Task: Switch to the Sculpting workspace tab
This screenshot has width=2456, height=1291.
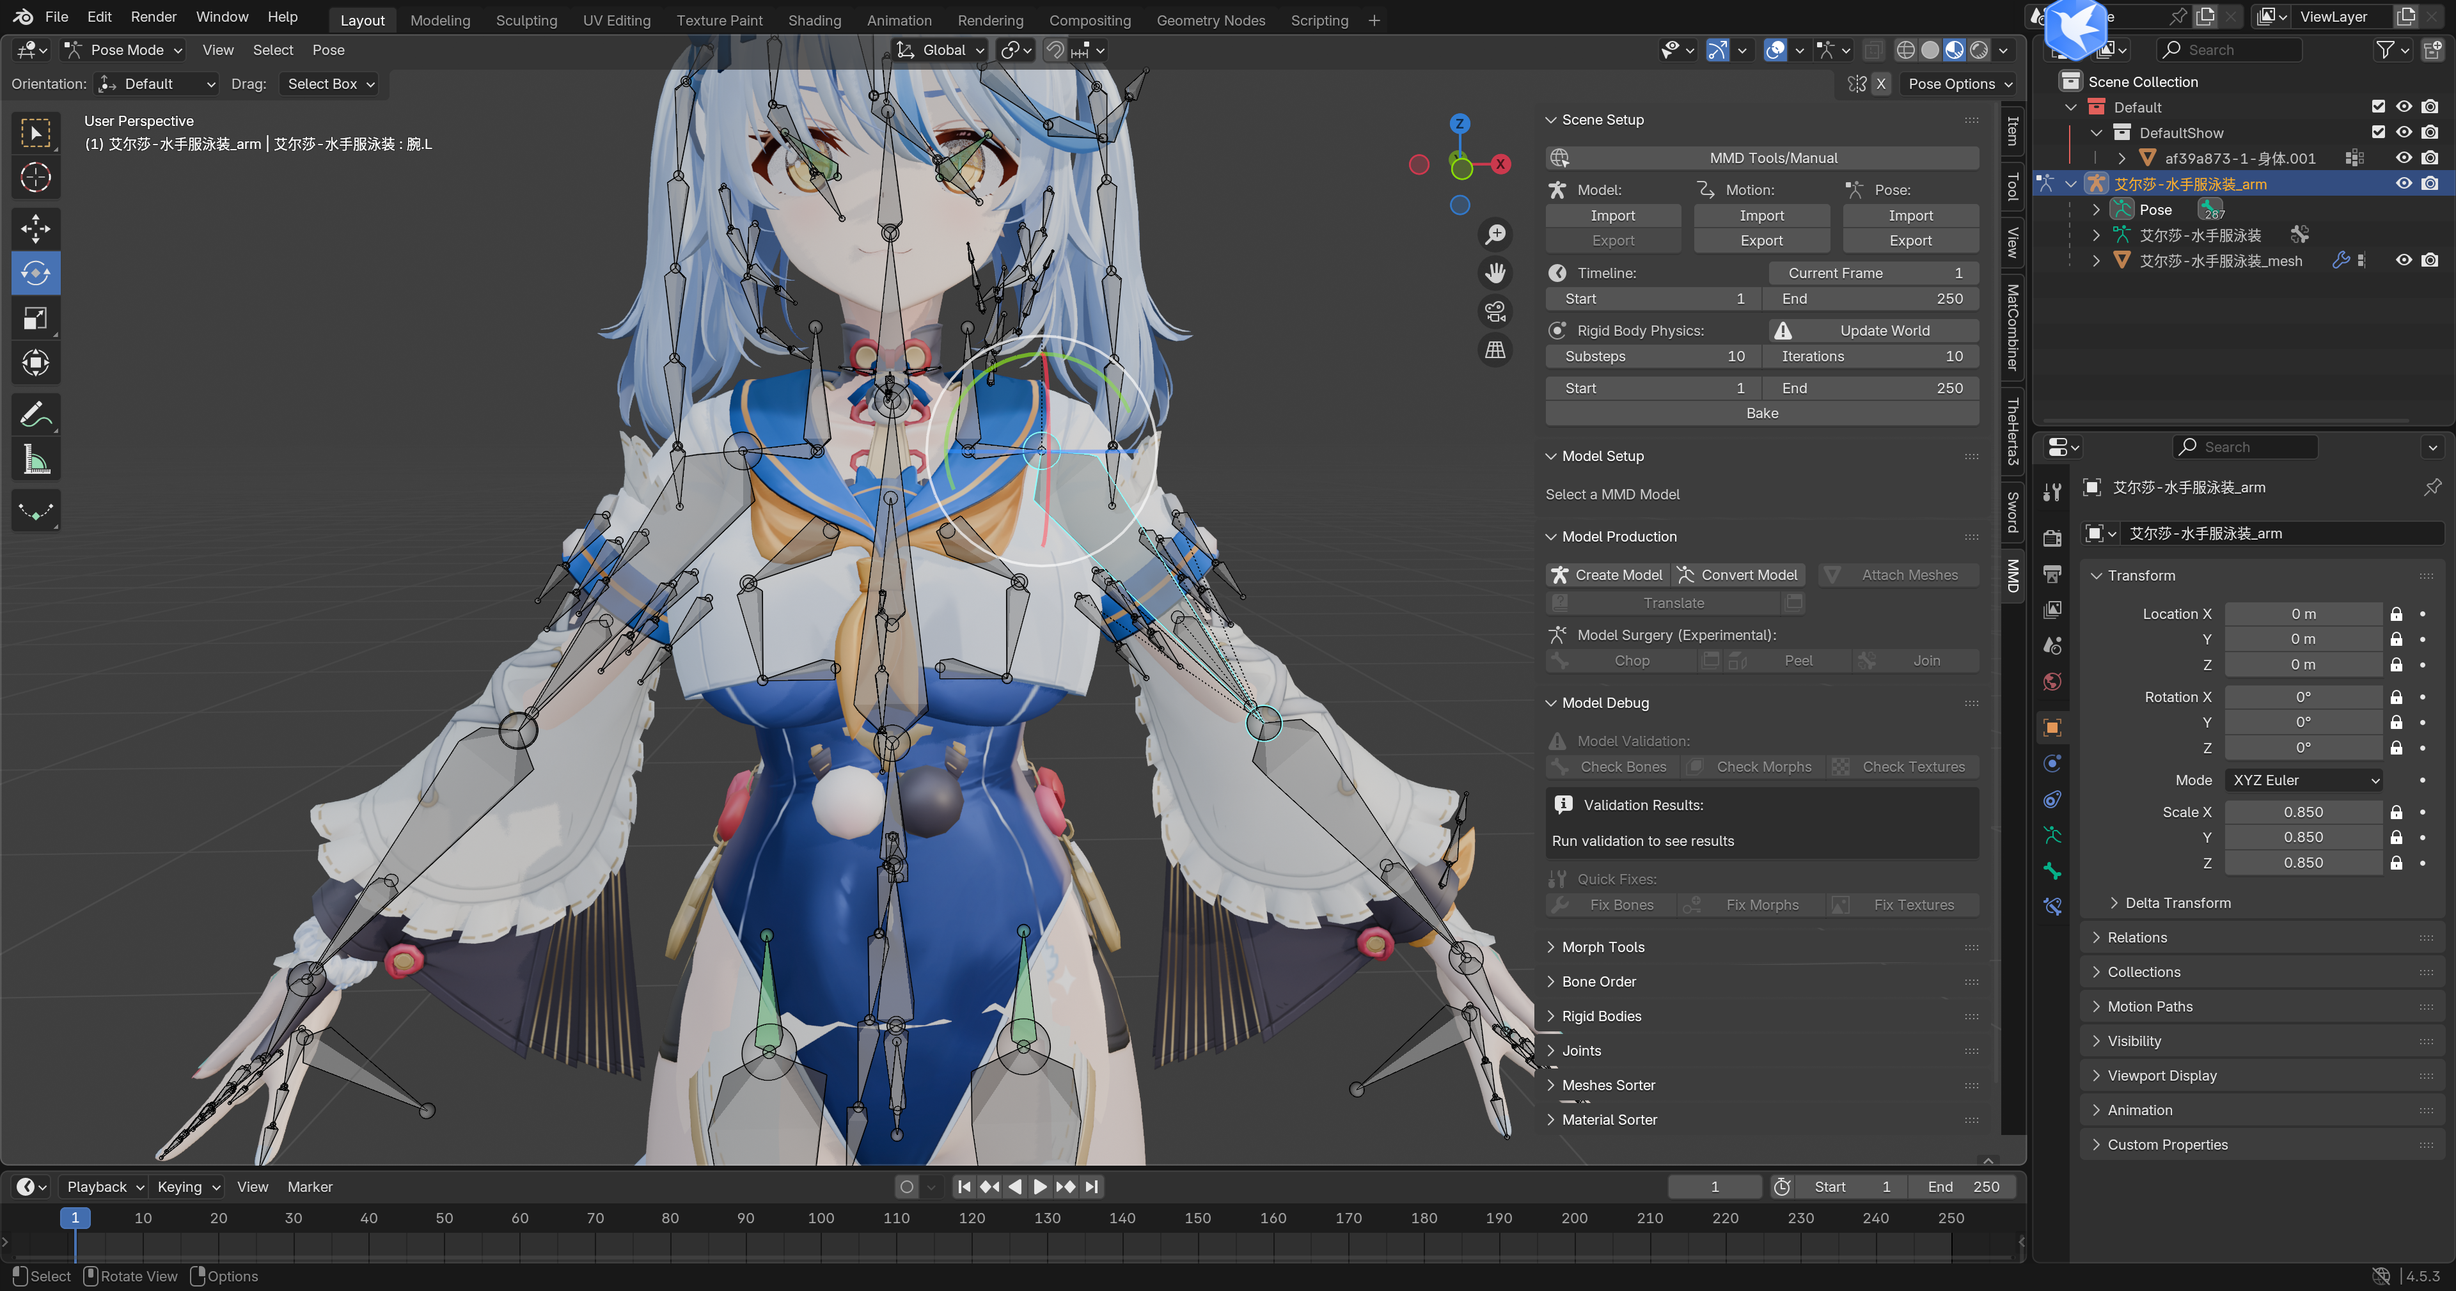Action: point(526,20)
